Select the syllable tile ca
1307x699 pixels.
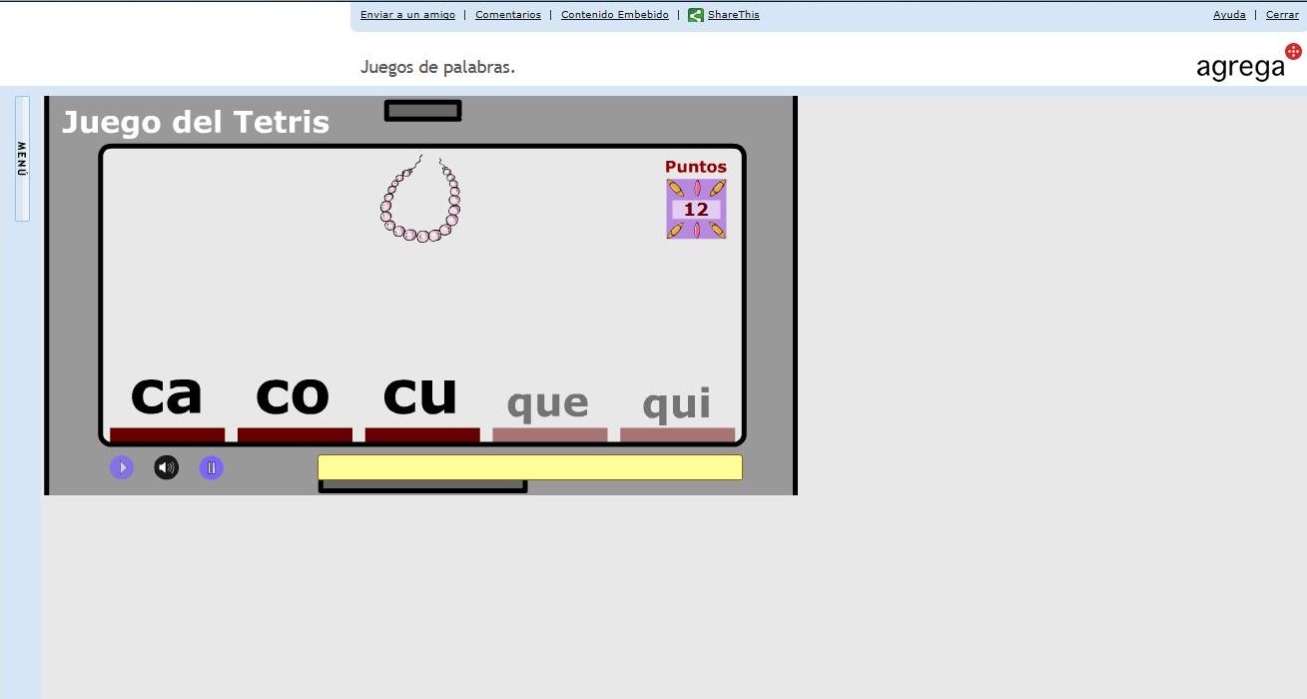click(167, 393)
